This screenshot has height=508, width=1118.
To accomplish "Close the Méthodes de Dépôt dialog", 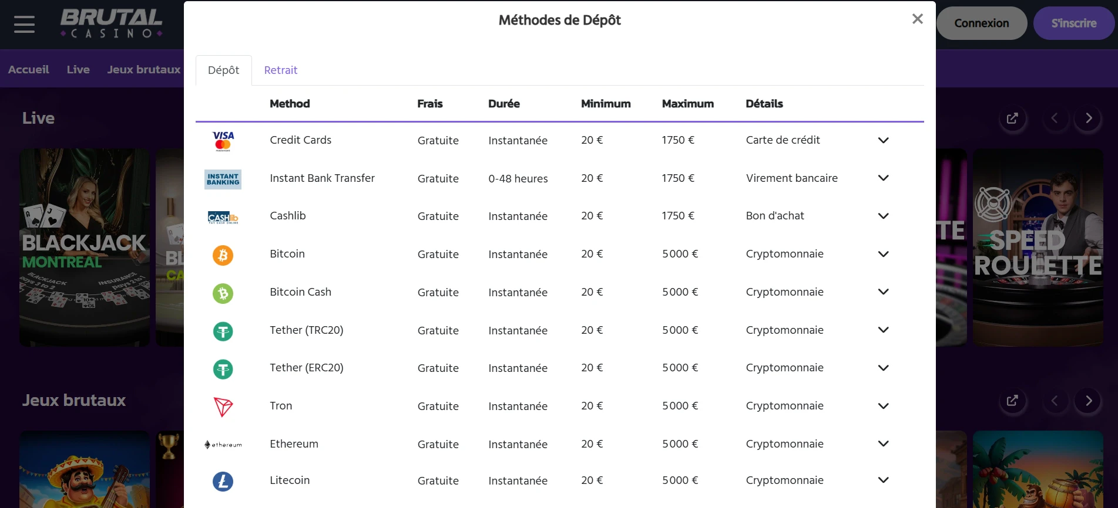I will pos(917,19).
